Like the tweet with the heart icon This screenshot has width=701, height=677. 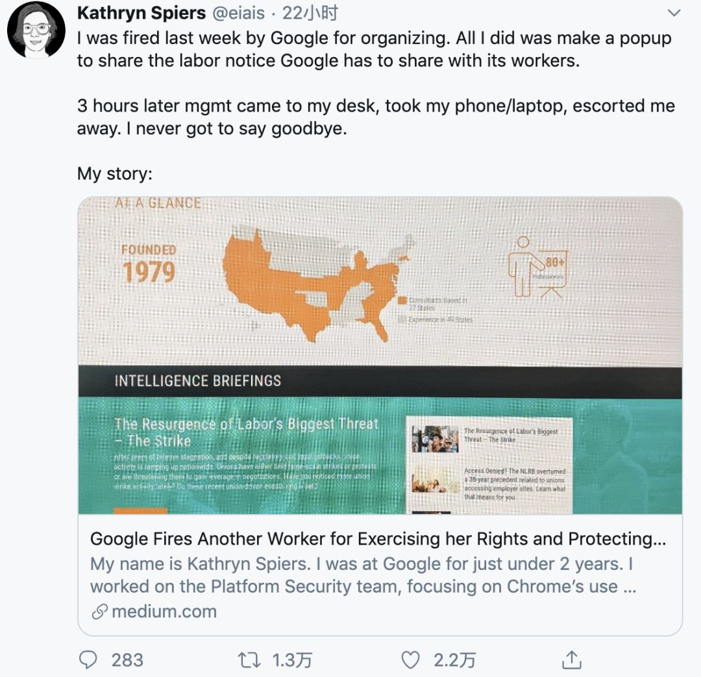coord(410,659)
